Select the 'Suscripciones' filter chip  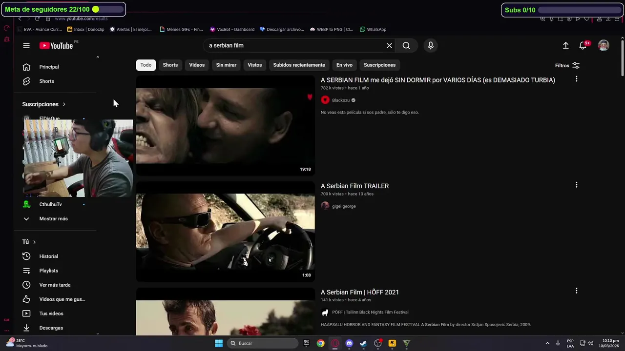pos(379,65)
